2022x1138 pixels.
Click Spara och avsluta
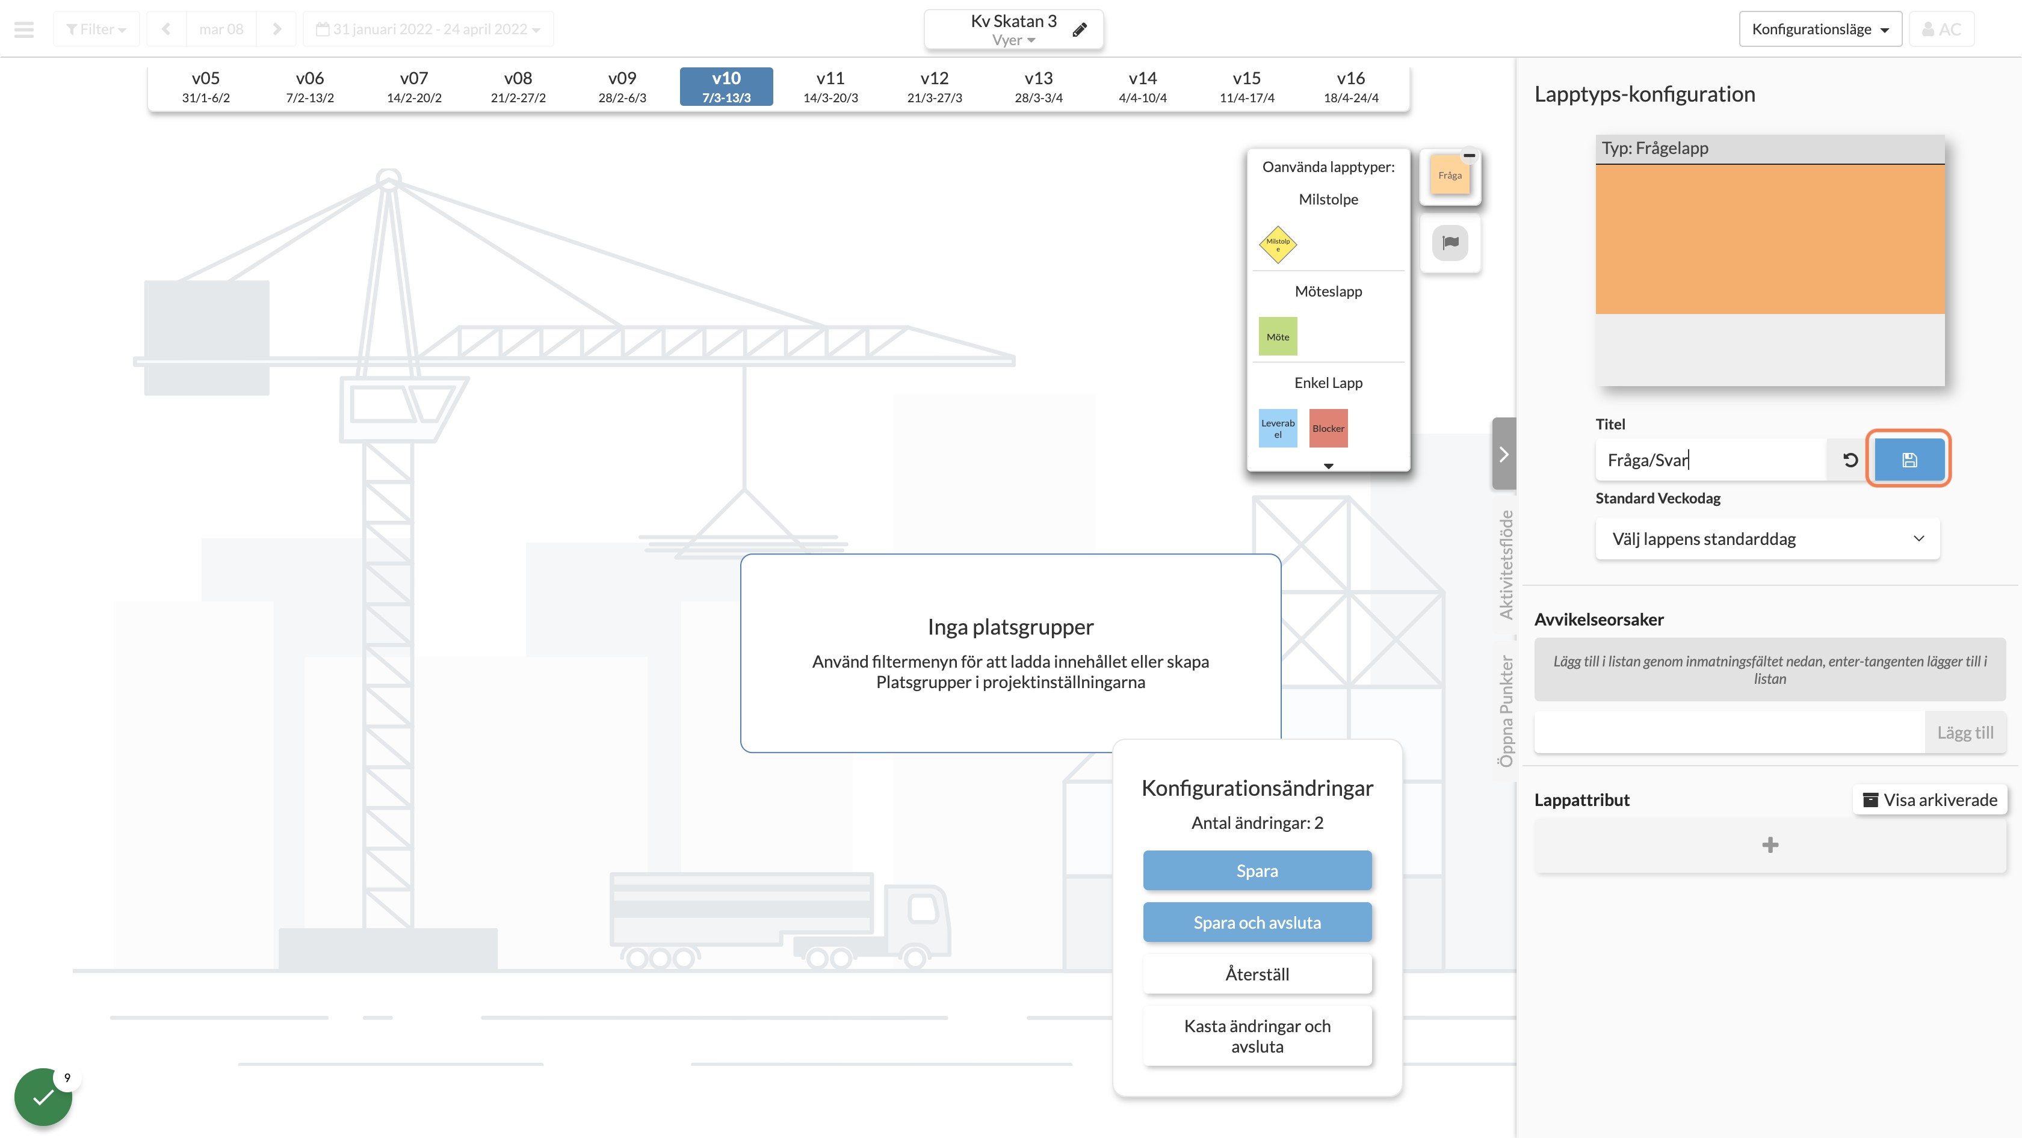pyautogui.click(x=1257, y=922)
